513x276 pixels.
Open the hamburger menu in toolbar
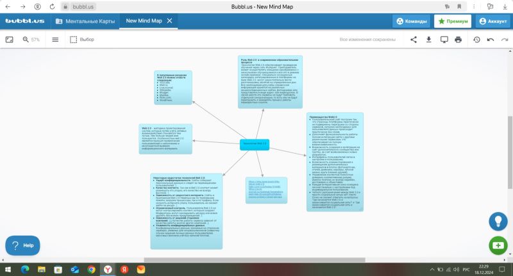click(x=55, y=39)
